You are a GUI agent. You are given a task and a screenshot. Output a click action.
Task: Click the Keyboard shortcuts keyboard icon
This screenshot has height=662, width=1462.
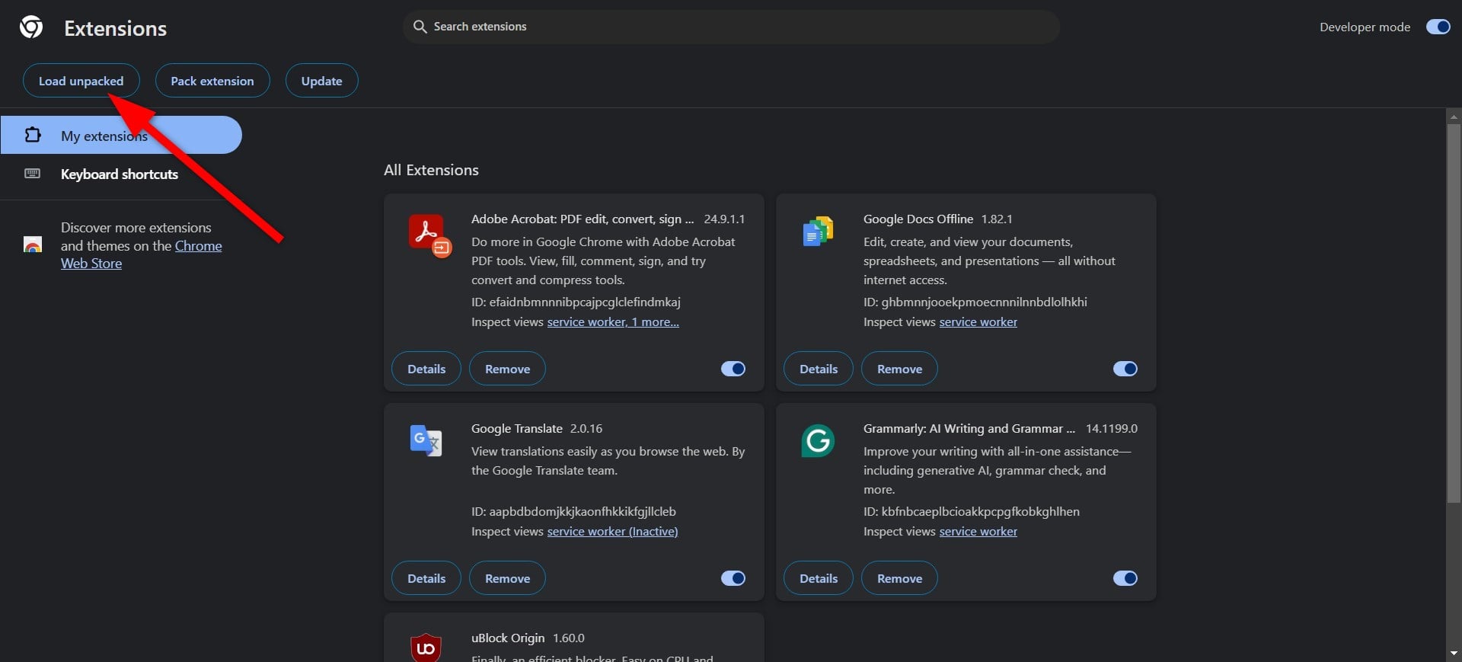click(33, 174)
